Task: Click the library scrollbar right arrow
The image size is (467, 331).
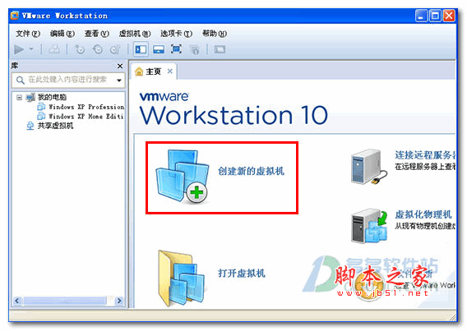Action: pos(119,301)
